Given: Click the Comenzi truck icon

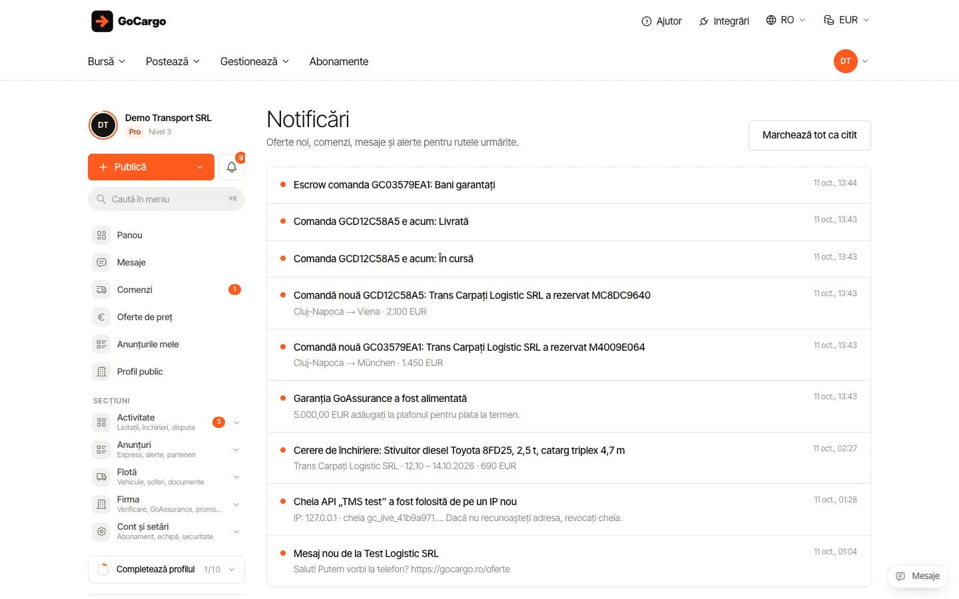Looking at the screenshot, I should click(101, 290).
